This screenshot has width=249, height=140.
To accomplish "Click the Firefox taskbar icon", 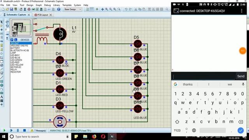I will tap(94, 136).
